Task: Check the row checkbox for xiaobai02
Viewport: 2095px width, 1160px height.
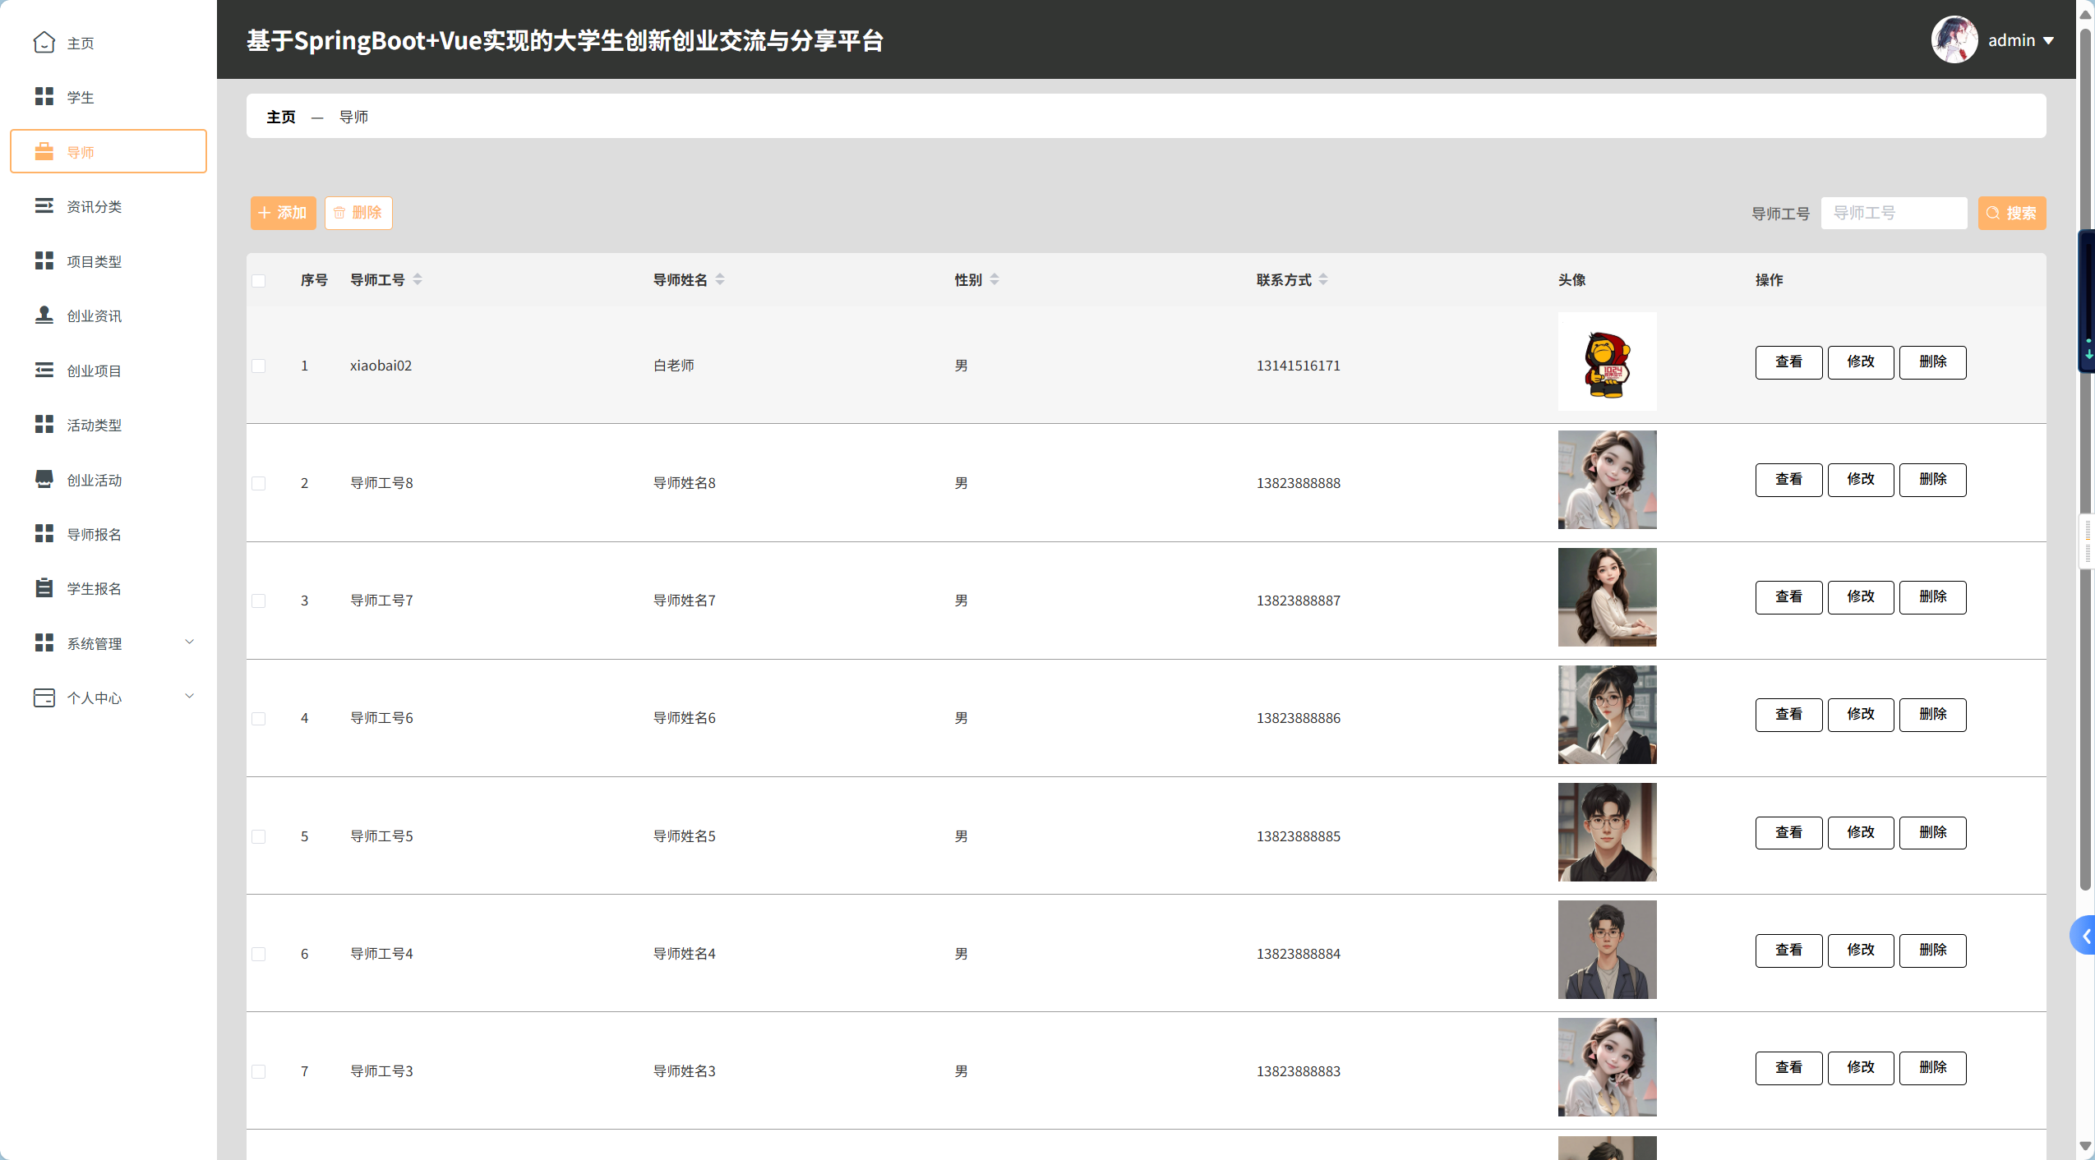Action: click(x=259, y=366)
